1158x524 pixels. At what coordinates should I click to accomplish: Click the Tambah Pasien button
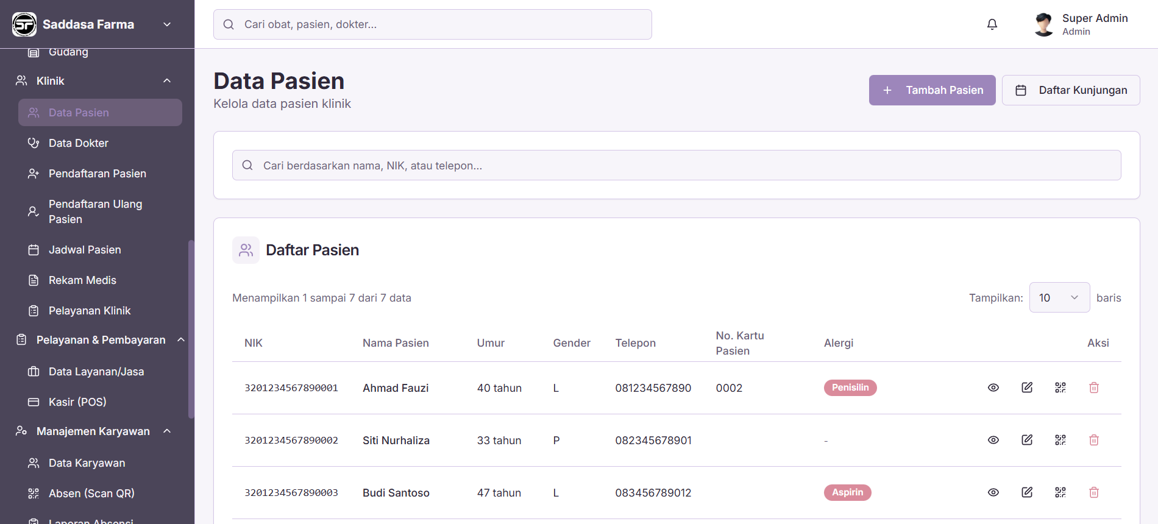[x=932, y=90]
